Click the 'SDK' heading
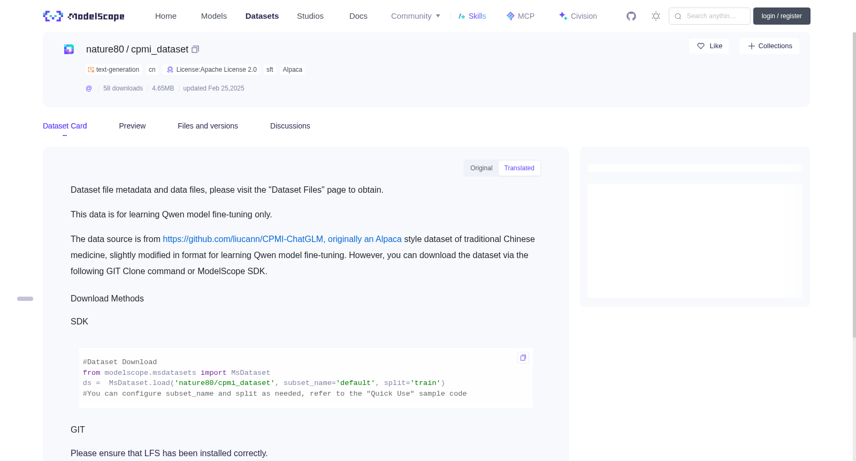856x461 pixels. pos(79,322)
